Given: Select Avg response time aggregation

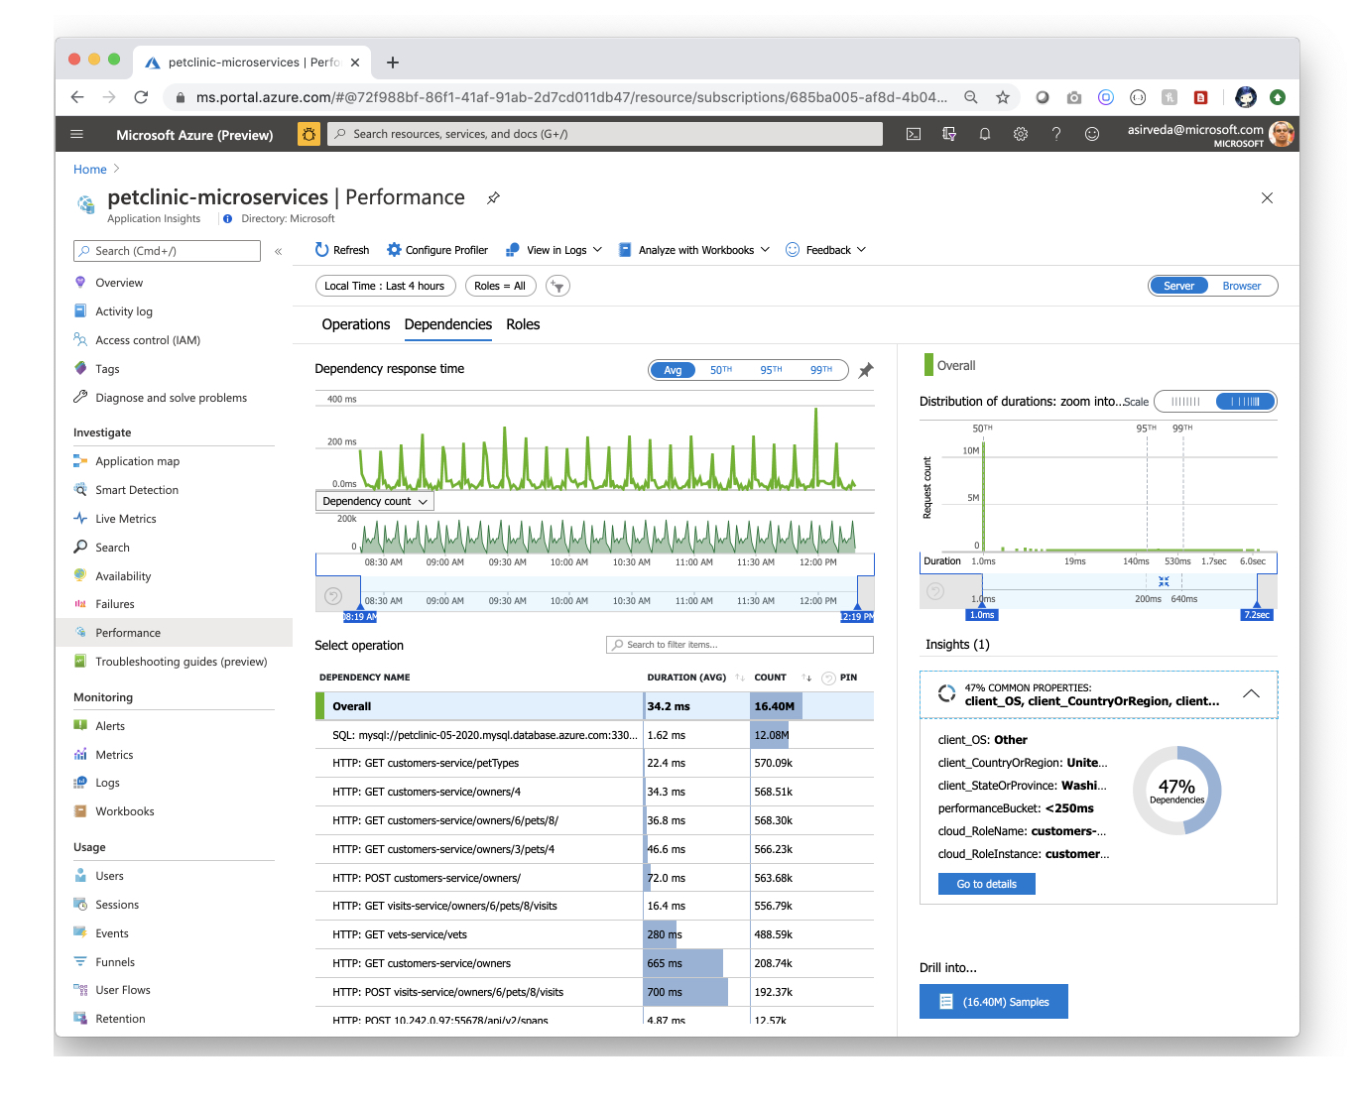Looking at the screenshot, I should pos(673,370).
